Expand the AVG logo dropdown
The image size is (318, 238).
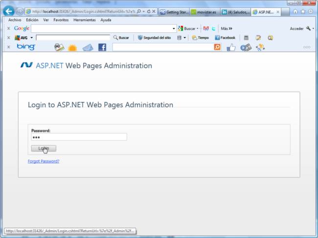(31, 38)
